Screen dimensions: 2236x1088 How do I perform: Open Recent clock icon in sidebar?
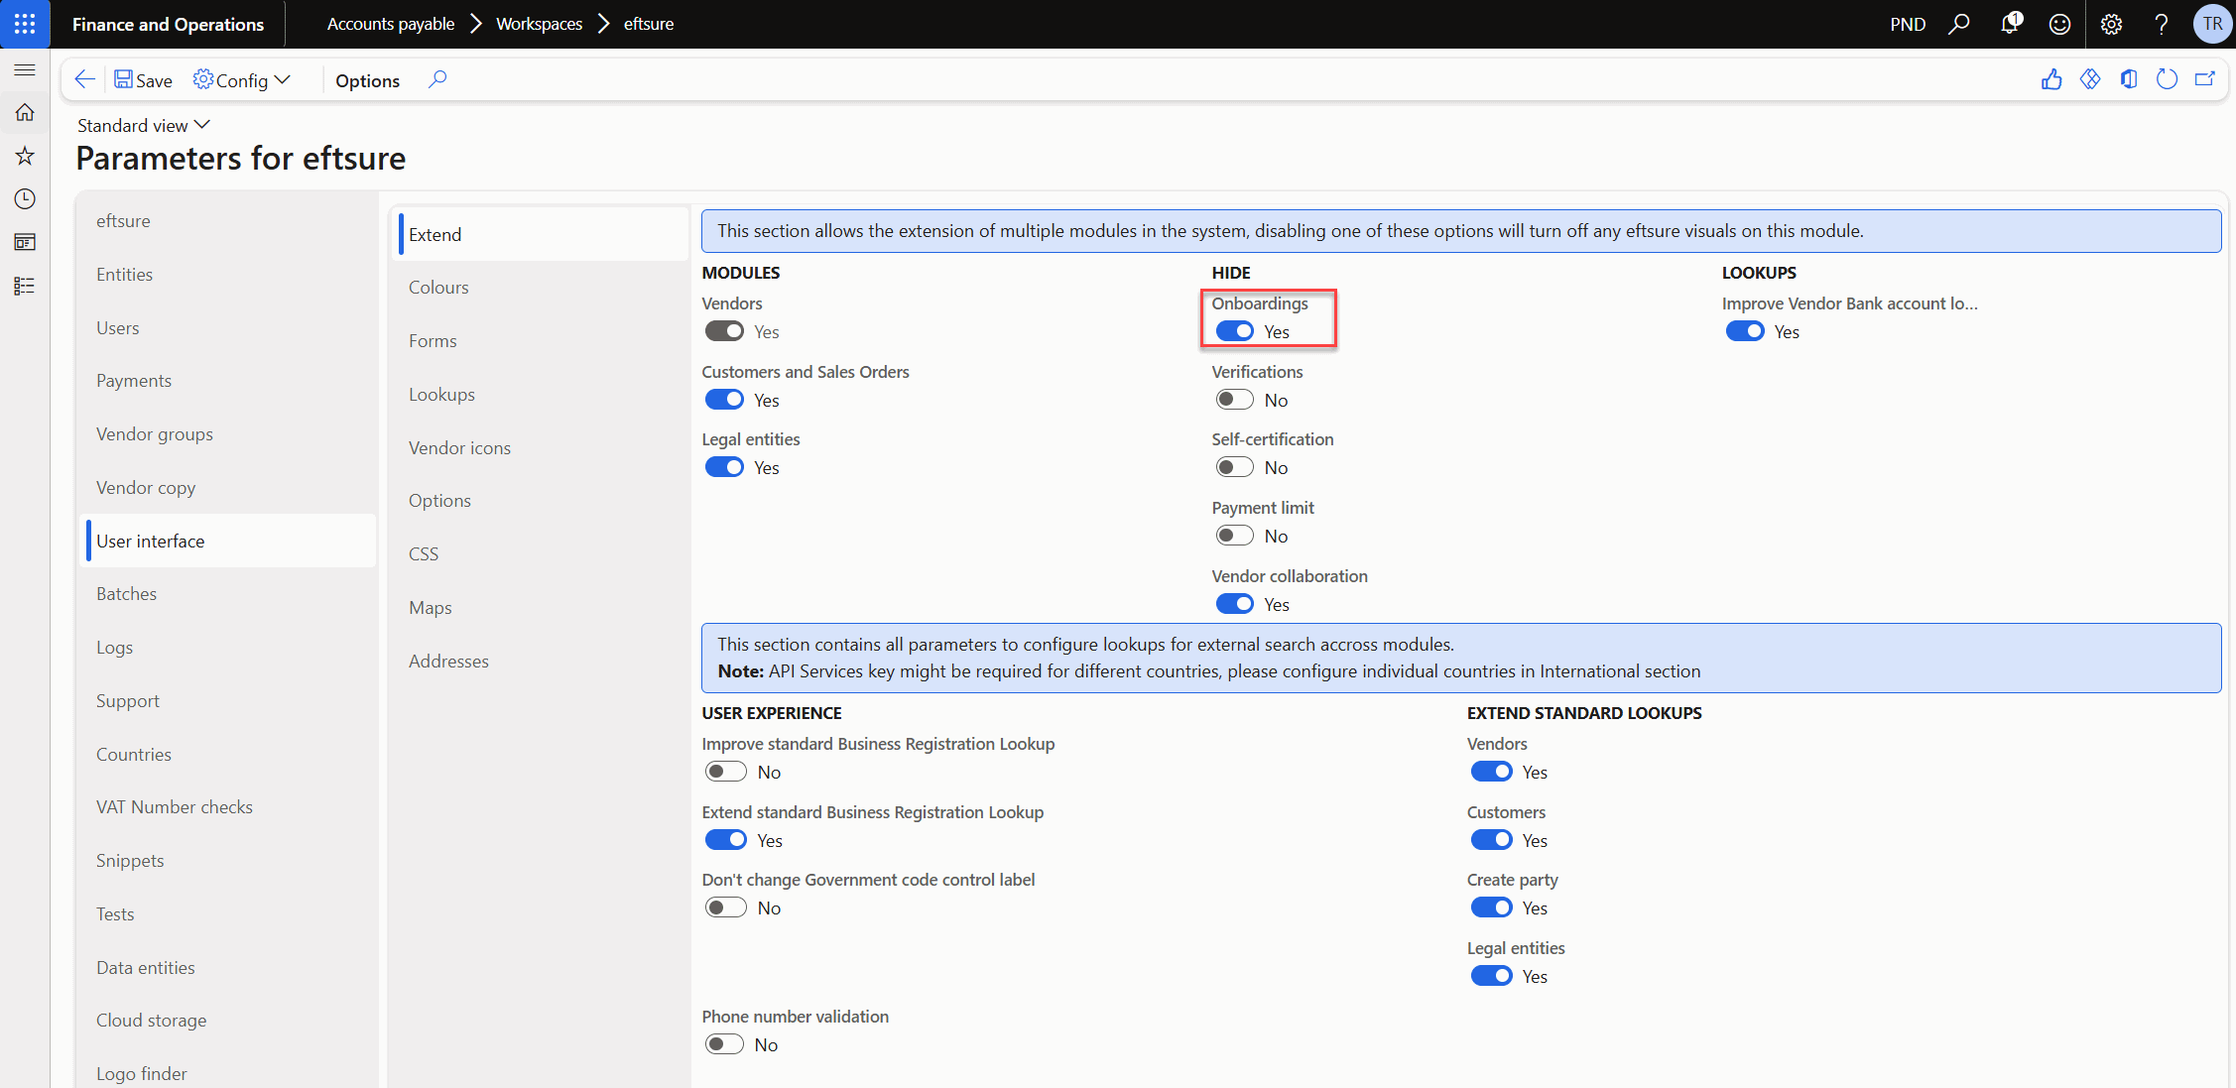point(25,199)
